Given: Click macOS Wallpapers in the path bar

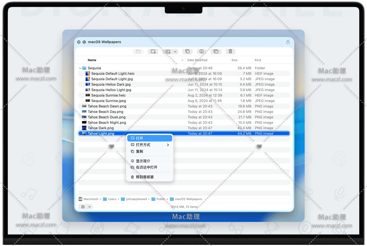Looking at the screenshot, I should pos(186,199).
